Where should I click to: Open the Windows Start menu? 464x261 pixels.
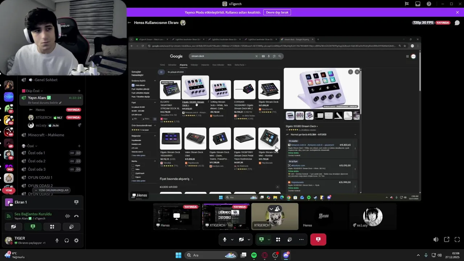click(178, 255)
